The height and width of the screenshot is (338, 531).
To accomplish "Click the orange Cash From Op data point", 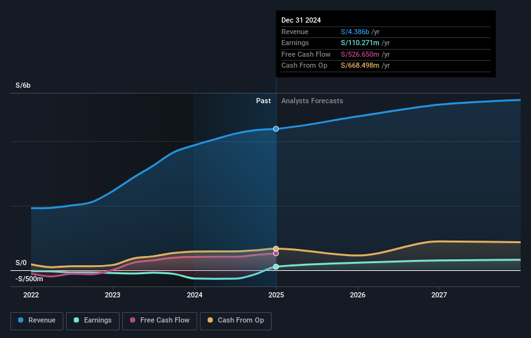I will point(276,249).
